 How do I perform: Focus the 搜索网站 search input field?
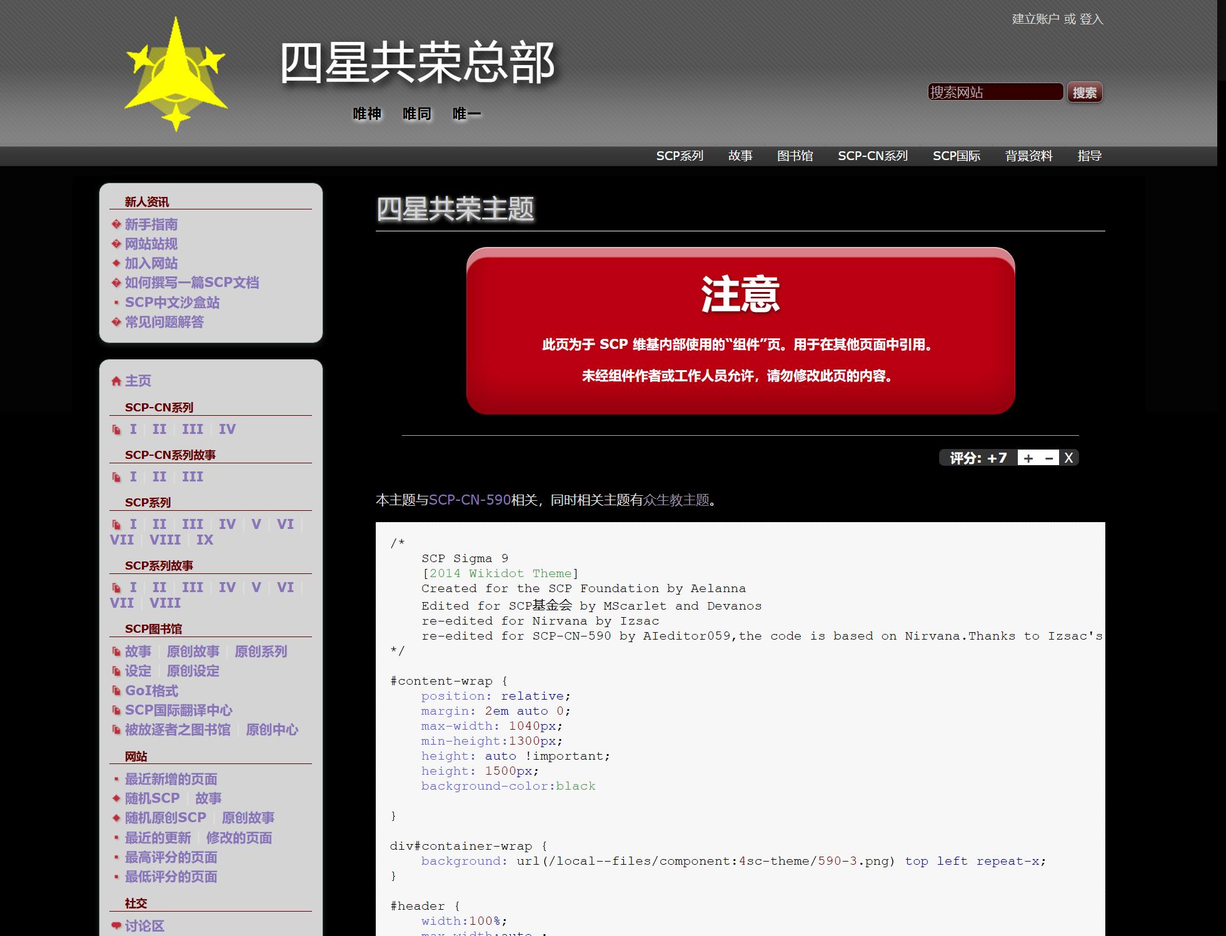pyautogui.click(x=995, y=93)
